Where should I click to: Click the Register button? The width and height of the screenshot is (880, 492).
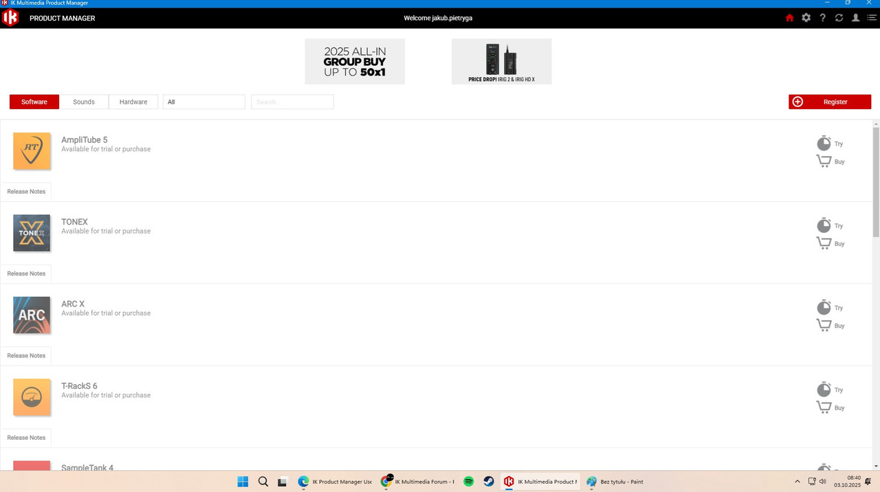point(830,102)
